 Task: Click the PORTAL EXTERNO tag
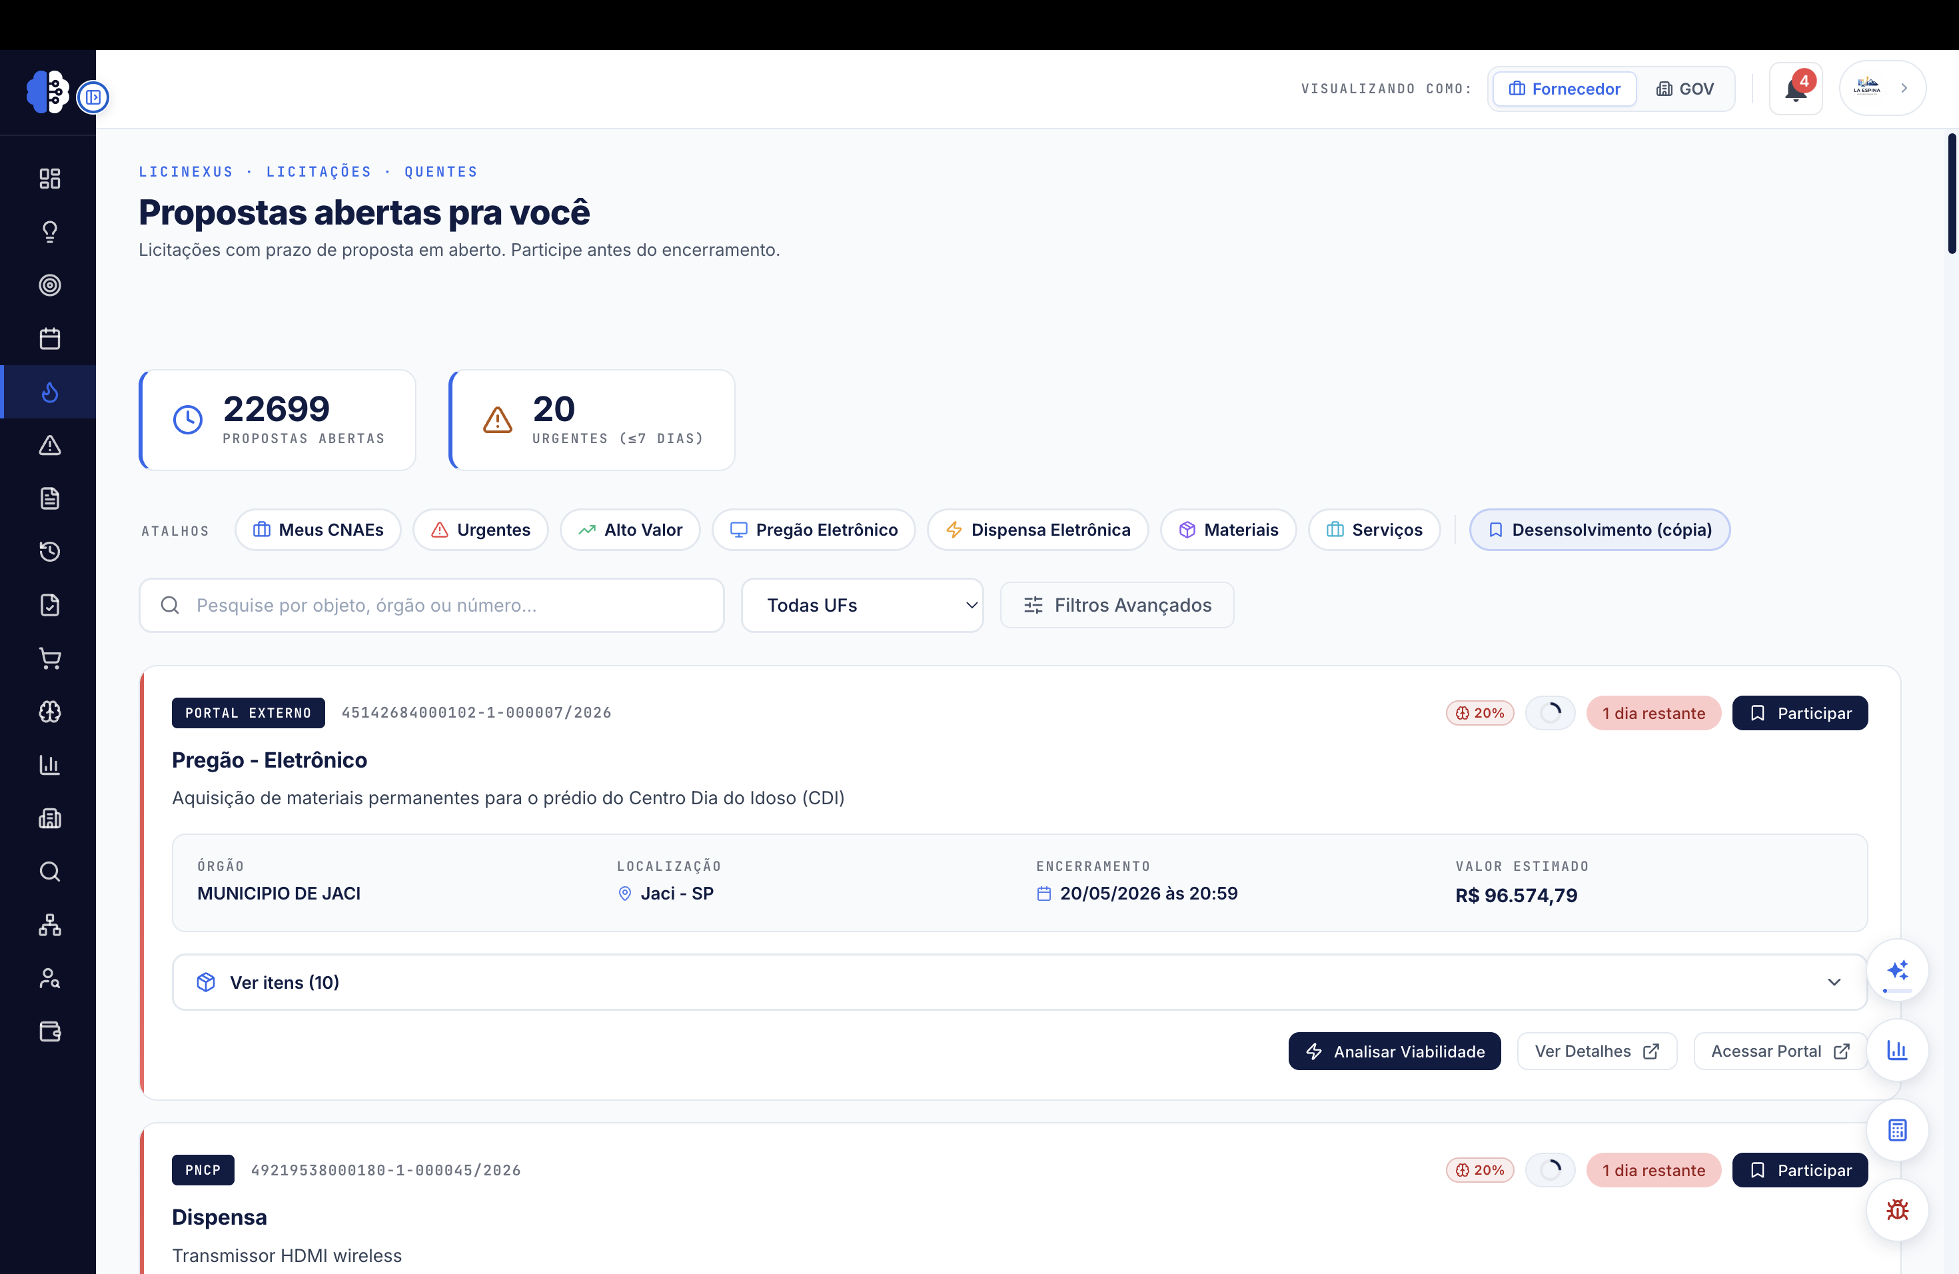(x=248, y=714)
